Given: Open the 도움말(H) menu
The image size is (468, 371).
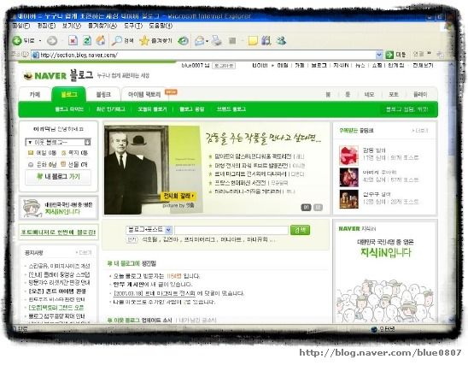Looking at the screenshot, I should click(161, 26).
